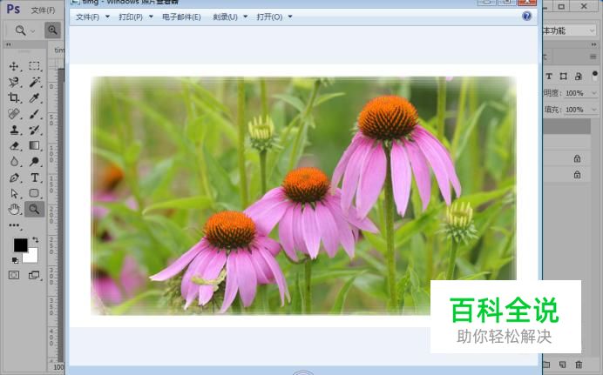Image resolution: width=603 pixels, height=375 pixels.
Task: Delete layer trash icon
Action: [579, 364]
